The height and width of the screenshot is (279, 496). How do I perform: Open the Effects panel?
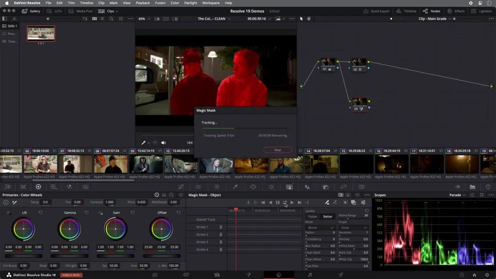tap(456, 11)
